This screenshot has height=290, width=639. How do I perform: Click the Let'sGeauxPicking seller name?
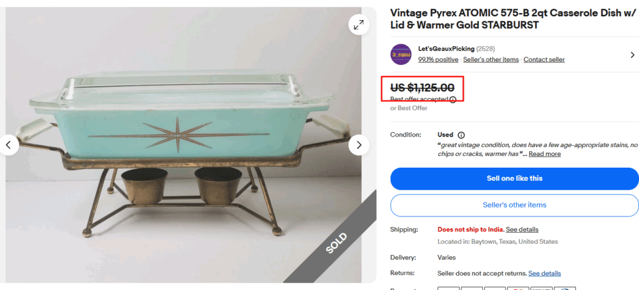tap(446, 49)
